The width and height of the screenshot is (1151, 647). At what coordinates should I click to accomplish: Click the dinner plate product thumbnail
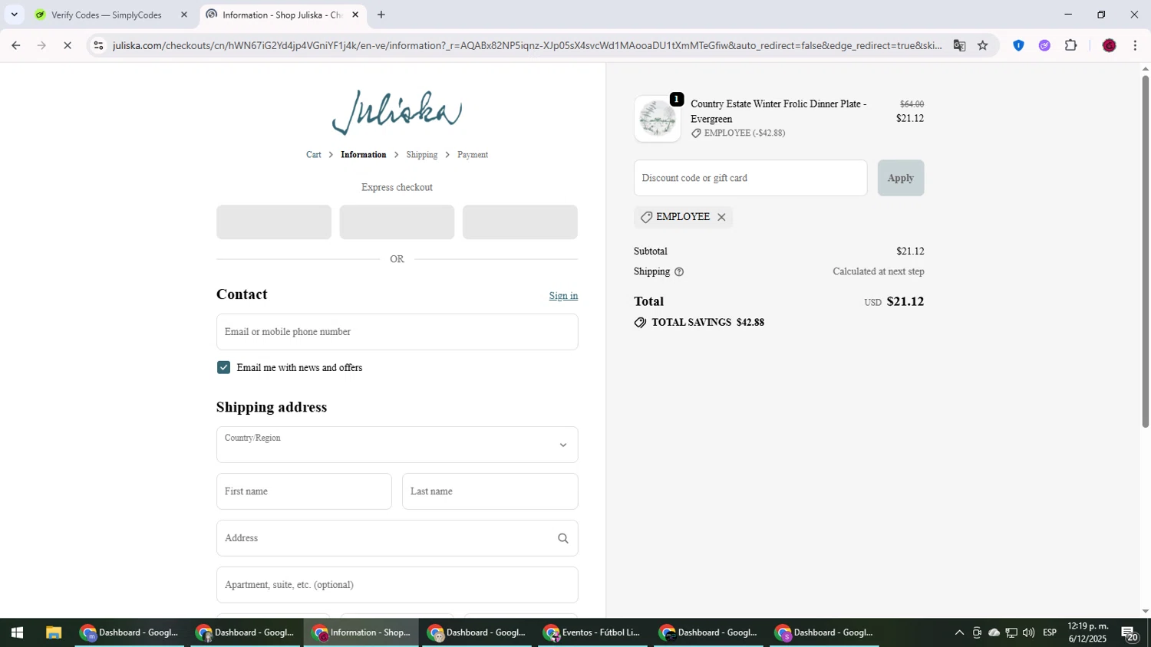[x=658, y=119]
